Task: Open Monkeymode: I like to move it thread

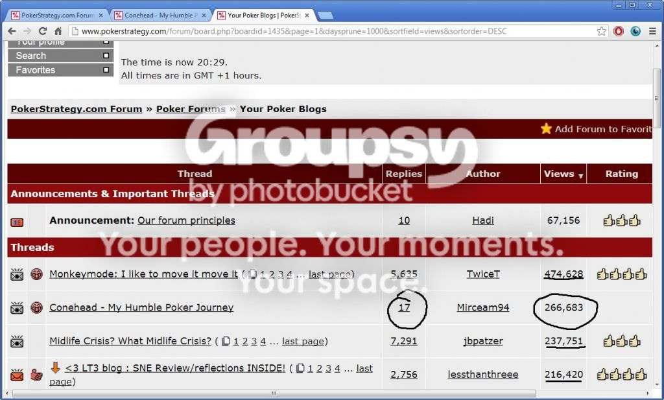Action: (143, 274)
